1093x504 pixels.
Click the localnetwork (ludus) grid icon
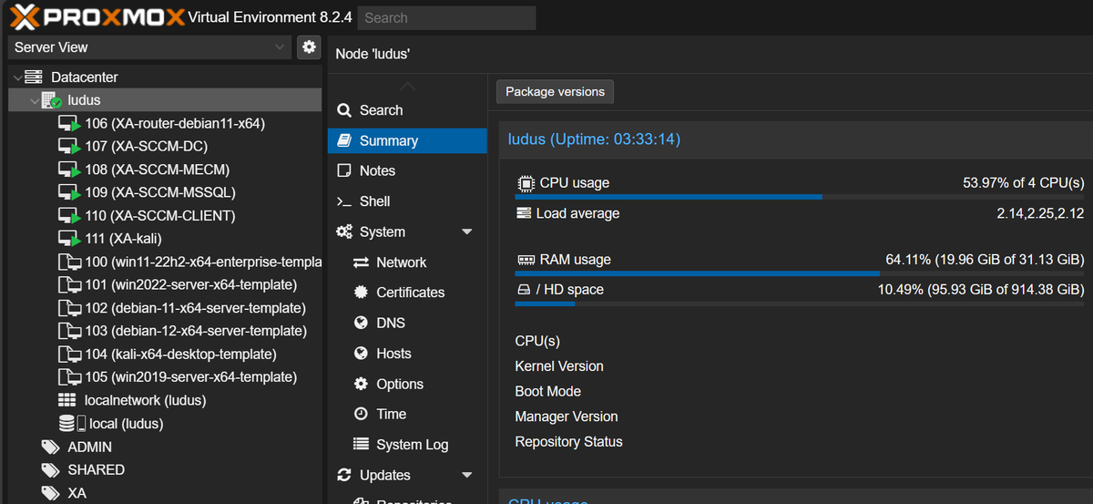pyautogui.click(x=67, y=400)
